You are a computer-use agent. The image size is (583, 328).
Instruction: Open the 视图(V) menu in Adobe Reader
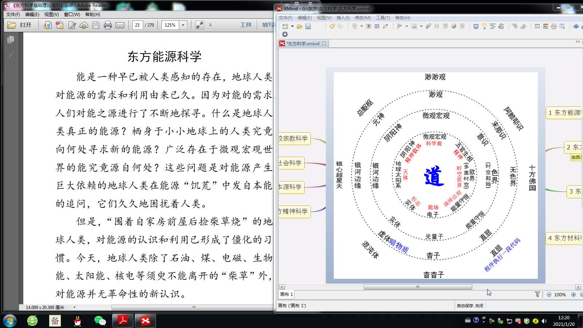pos(51,15)
